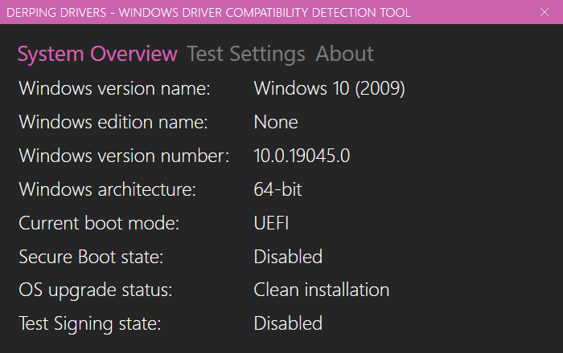Select the System Overview tab
The height and width of the screenshot is (353, 563).
(97, 54)
